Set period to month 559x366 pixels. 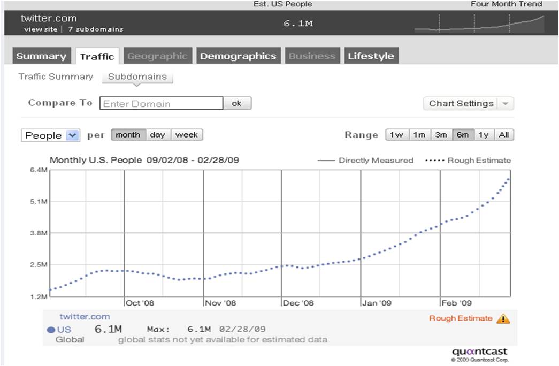click(128, 135)
